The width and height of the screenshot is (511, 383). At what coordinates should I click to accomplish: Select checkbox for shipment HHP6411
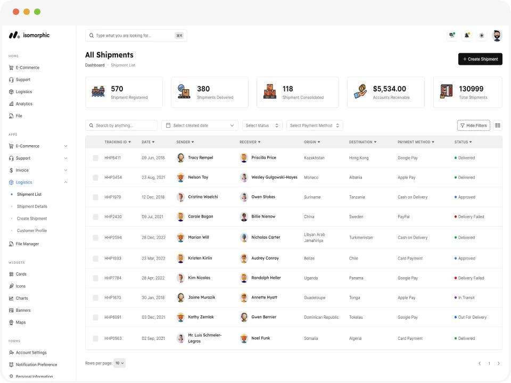[95, 158]
